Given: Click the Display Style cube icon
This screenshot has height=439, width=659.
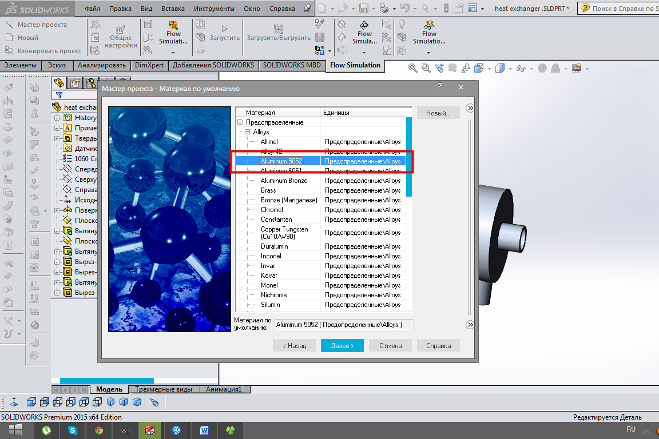Looking at the screenshot, I should coord(500,68).
